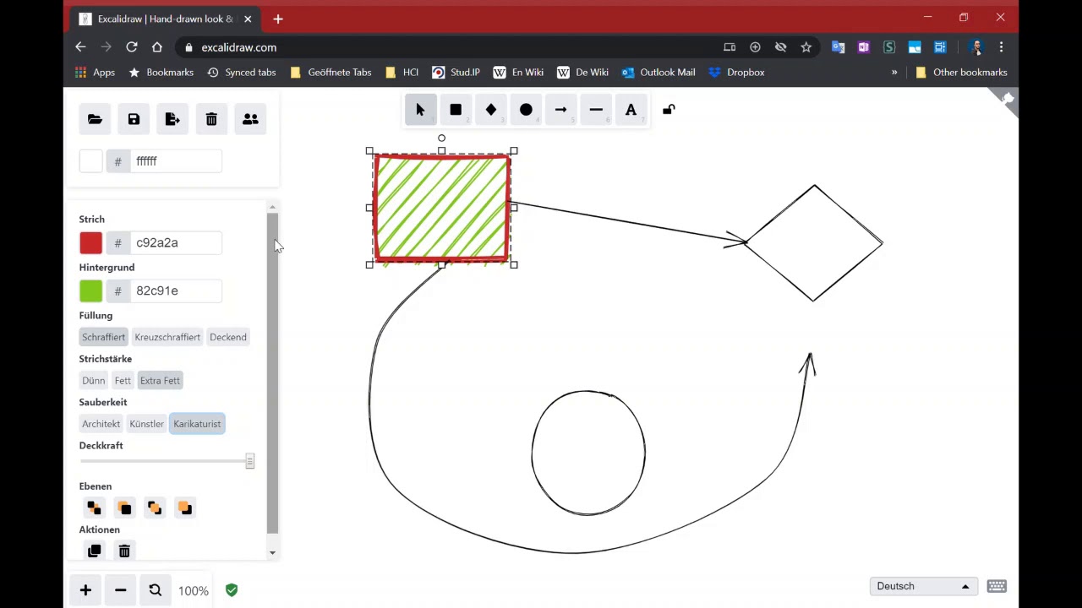Set sloppiness to Künstler

[146, 424]
